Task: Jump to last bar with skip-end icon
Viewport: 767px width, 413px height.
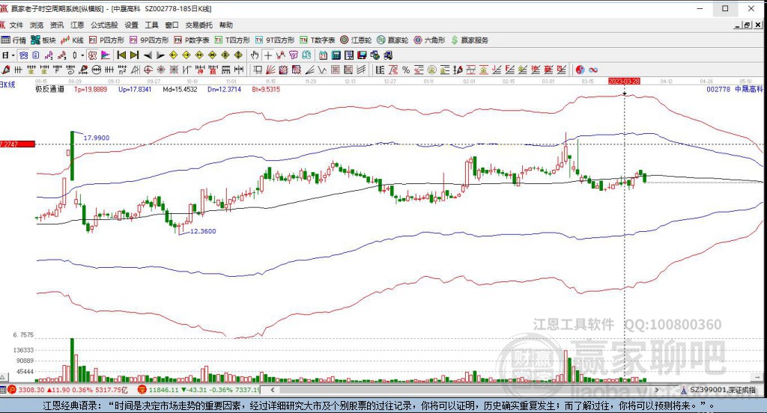Action: 134,55
